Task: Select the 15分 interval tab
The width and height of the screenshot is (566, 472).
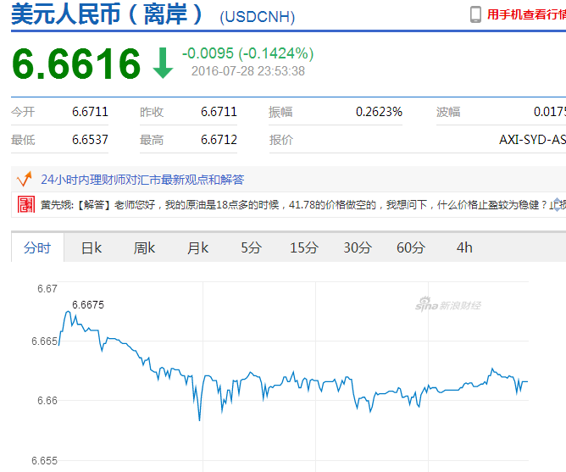Action: click(304, 247)
